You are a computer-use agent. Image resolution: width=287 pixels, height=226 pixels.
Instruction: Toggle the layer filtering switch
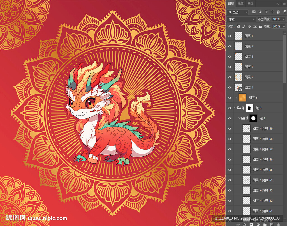(285, 12)
